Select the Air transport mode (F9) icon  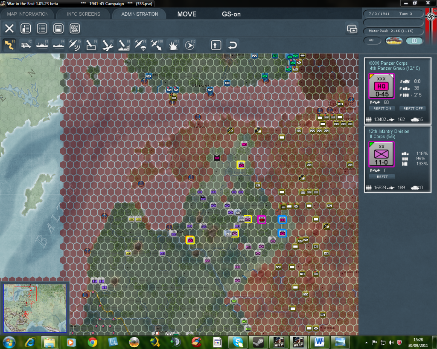(140, 45)
